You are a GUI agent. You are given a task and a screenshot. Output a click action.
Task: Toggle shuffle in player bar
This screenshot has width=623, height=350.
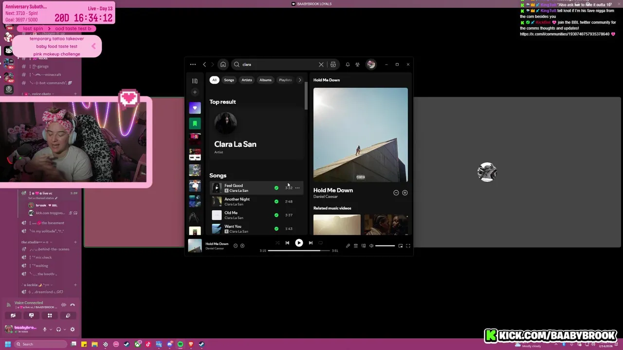277,243
